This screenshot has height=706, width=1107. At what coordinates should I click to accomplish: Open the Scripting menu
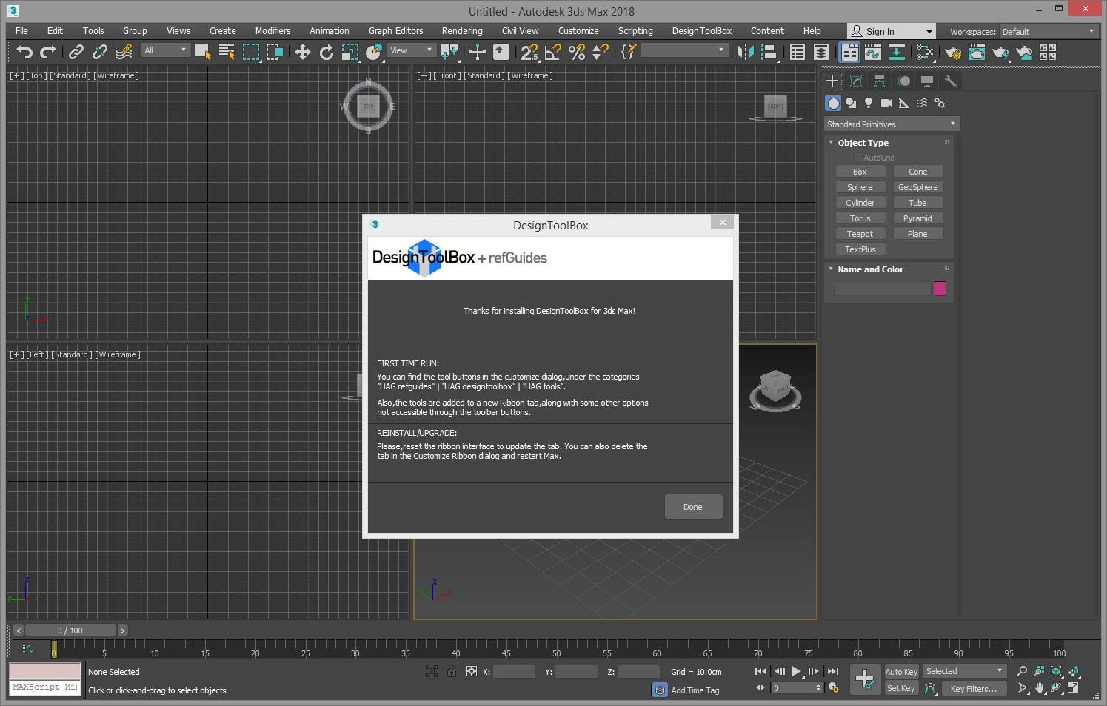(x=635, y=31)
